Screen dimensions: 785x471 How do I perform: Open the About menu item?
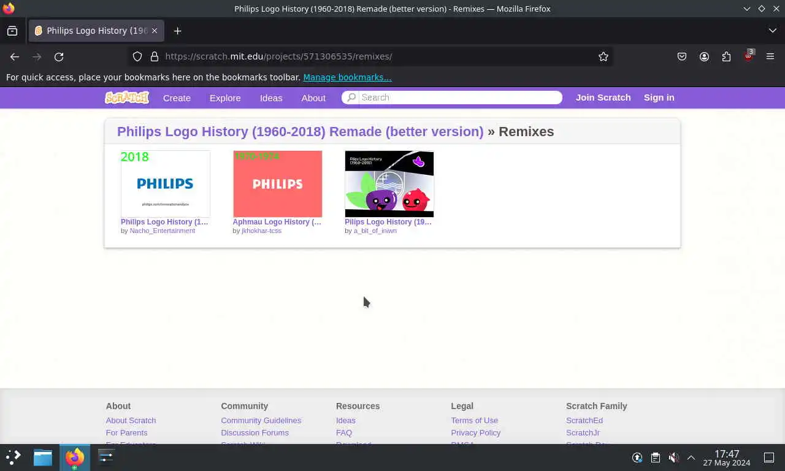(x=313, y=98)
